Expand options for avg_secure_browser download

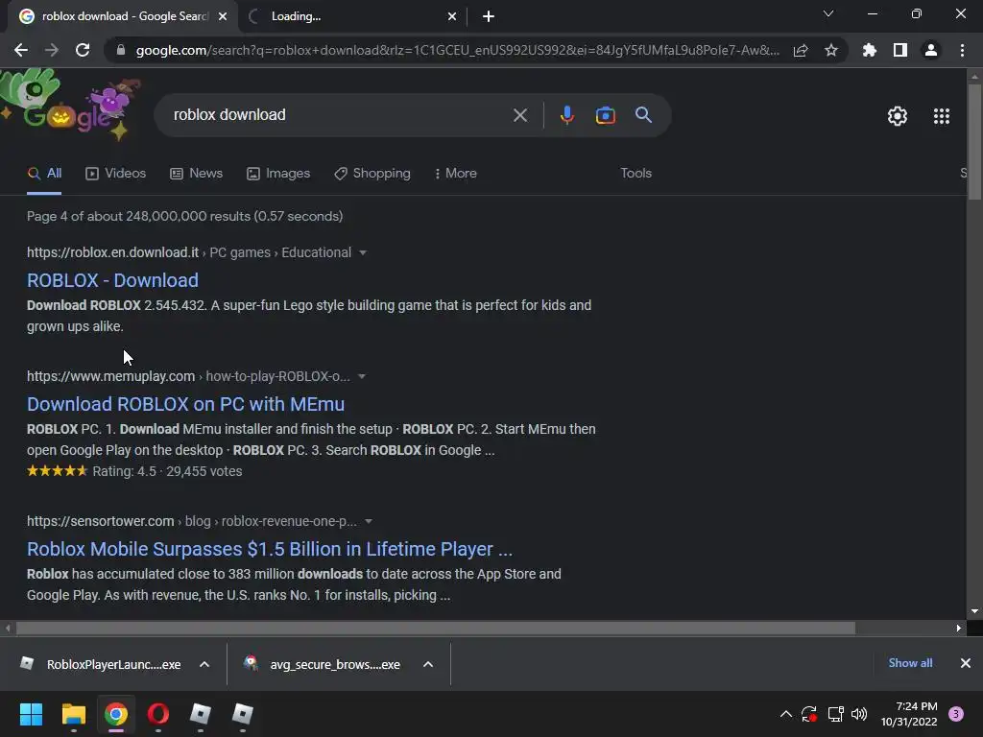(428, 664)
